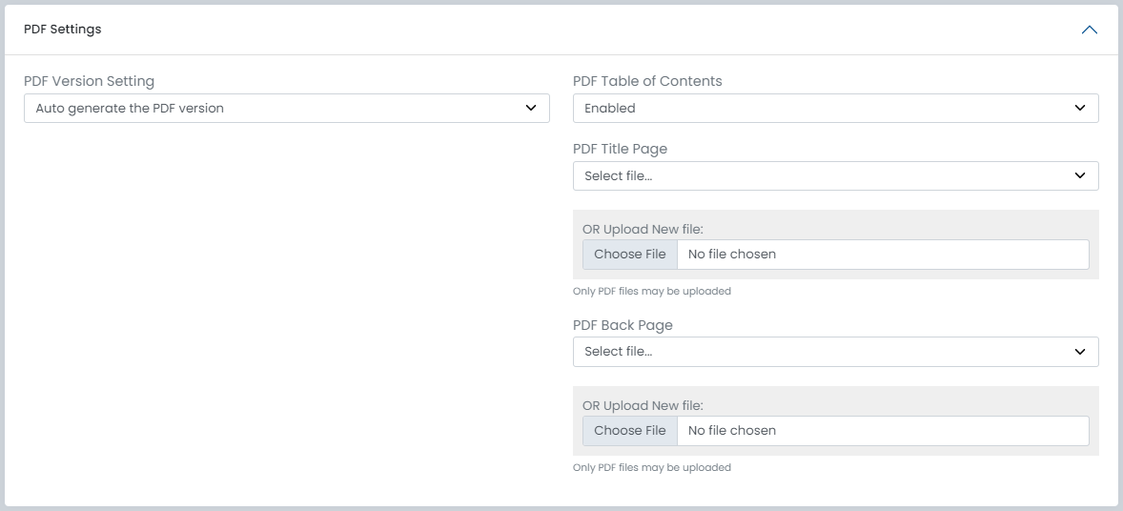Click the PDF Title Page dropdown arrow icon
The image size is (1123, 511).
(x=1080, y=176)
